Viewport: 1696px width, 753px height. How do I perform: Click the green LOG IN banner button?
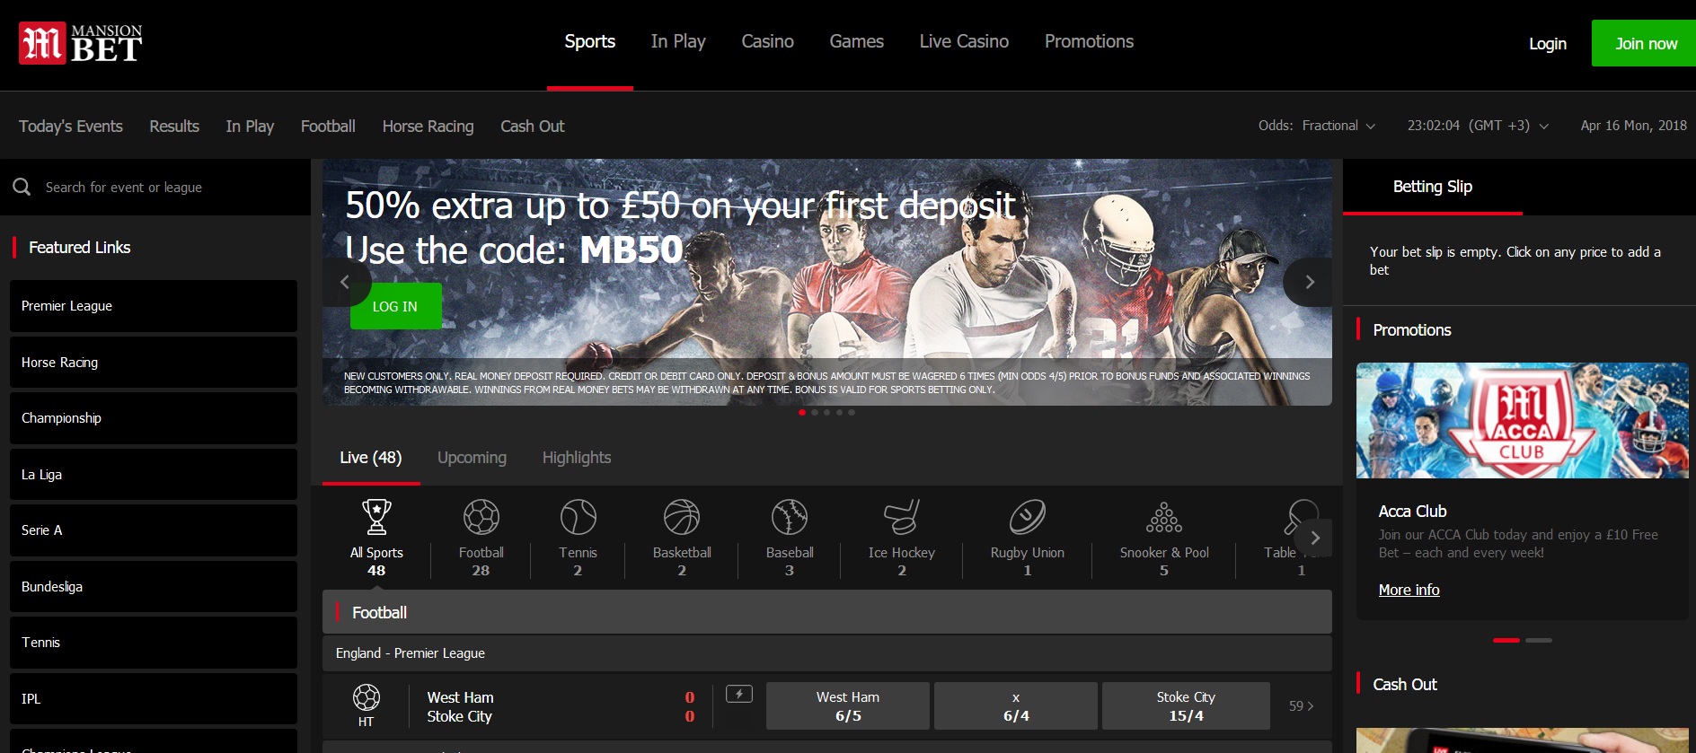coord(395,306)
